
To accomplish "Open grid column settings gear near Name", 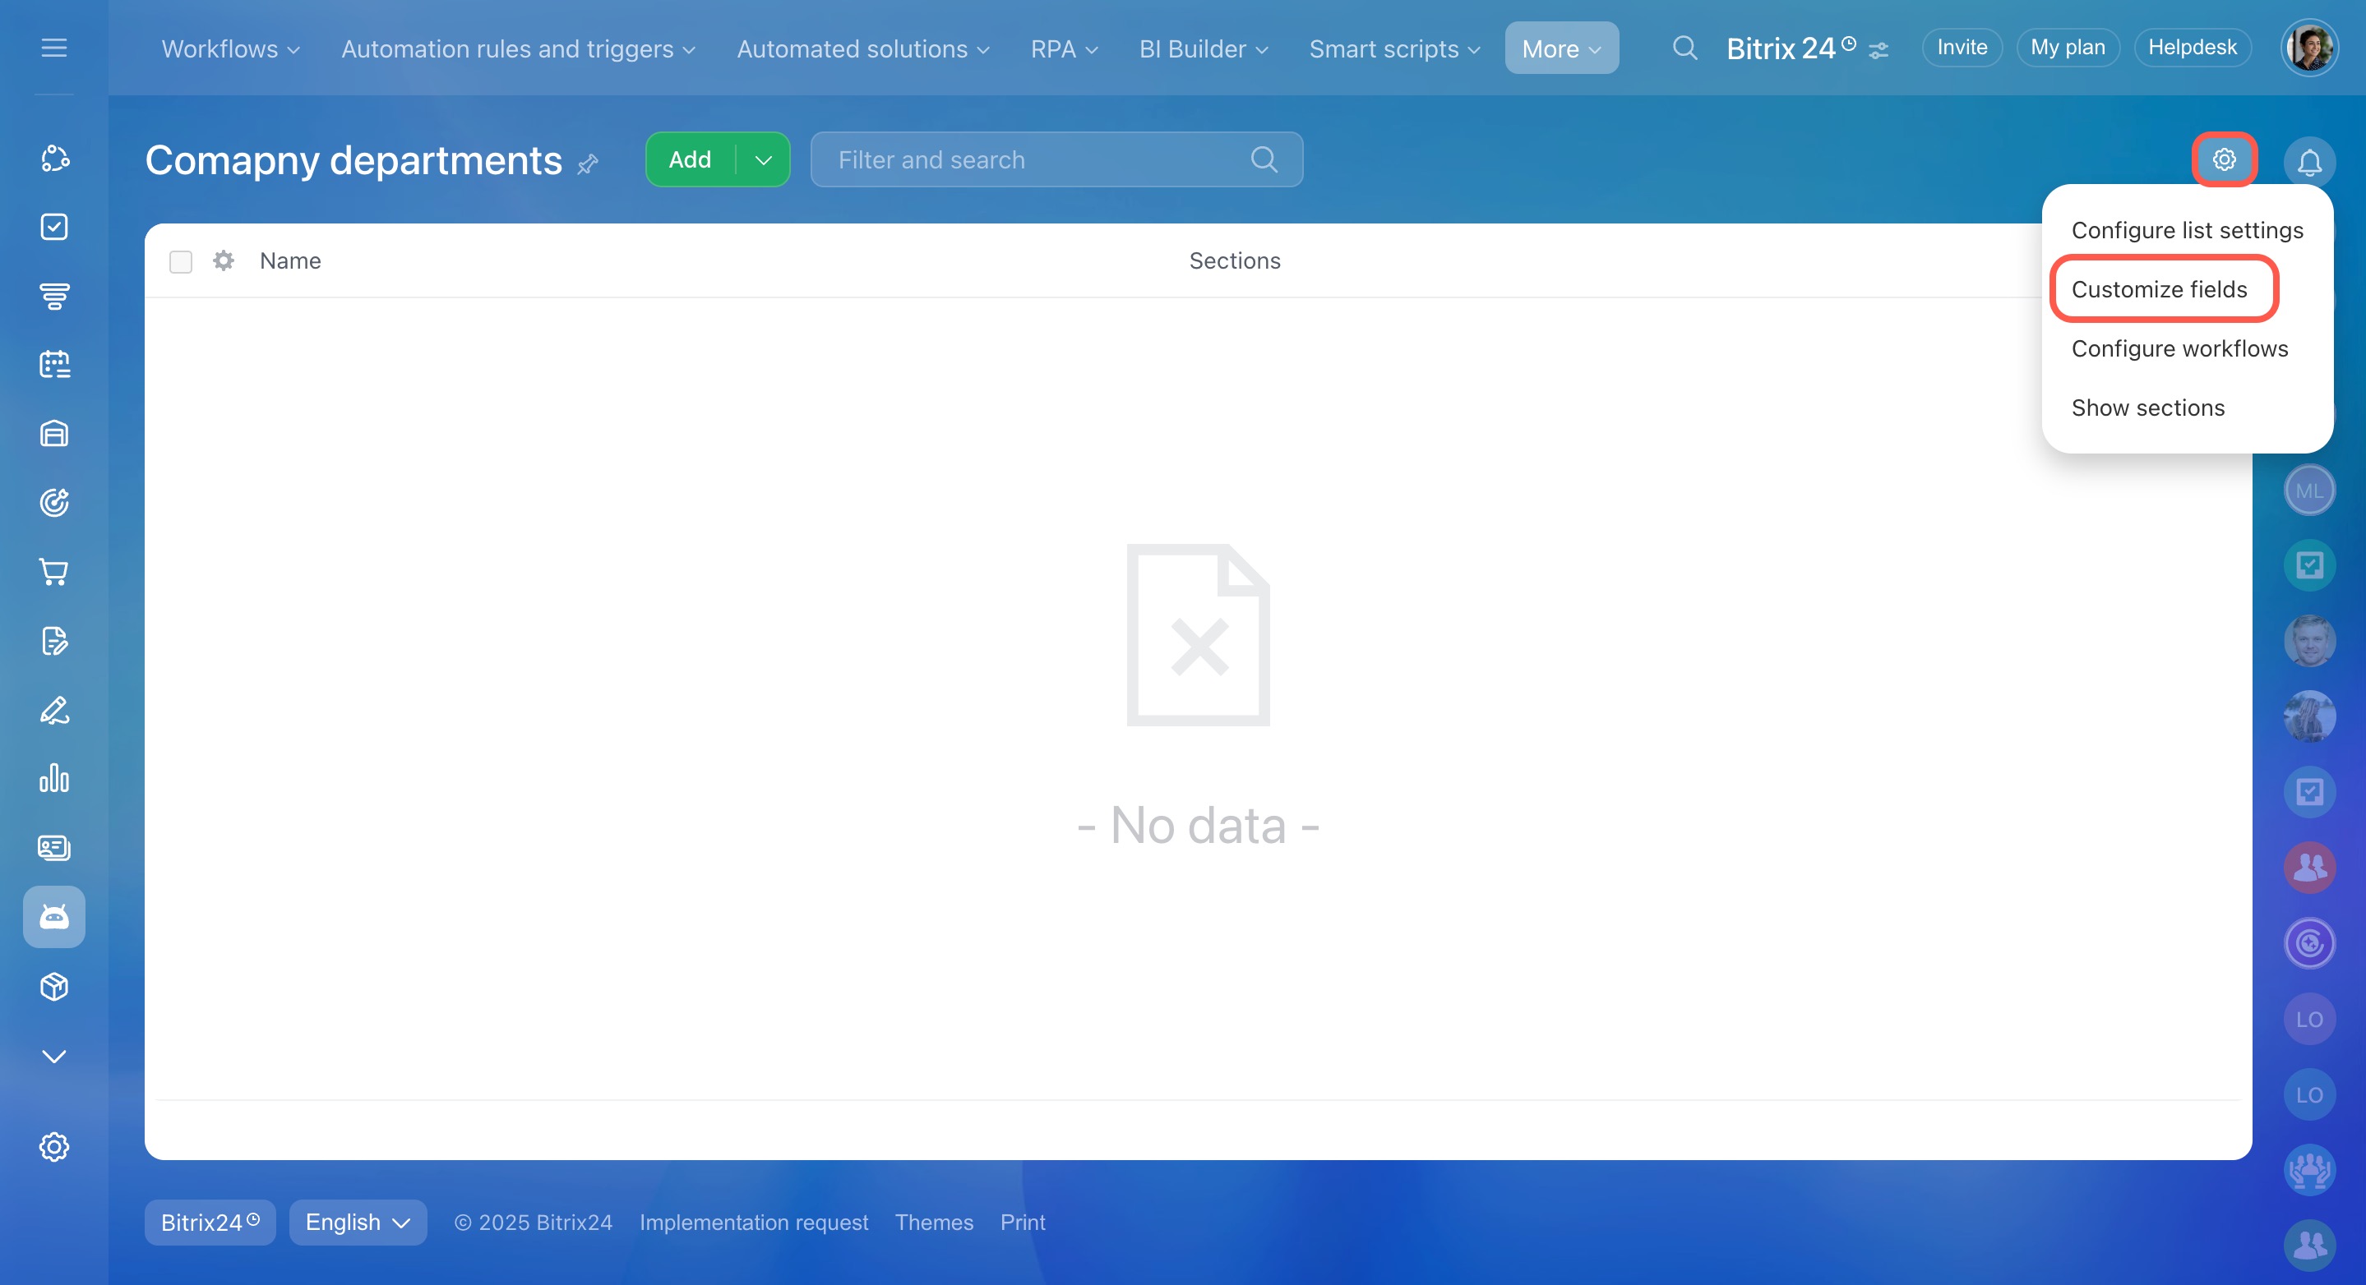I will (x=223, y=260).
